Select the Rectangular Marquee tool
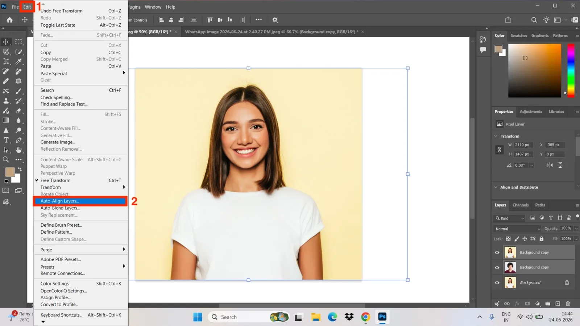Viewport: 580px width, 326px height. 18,42
